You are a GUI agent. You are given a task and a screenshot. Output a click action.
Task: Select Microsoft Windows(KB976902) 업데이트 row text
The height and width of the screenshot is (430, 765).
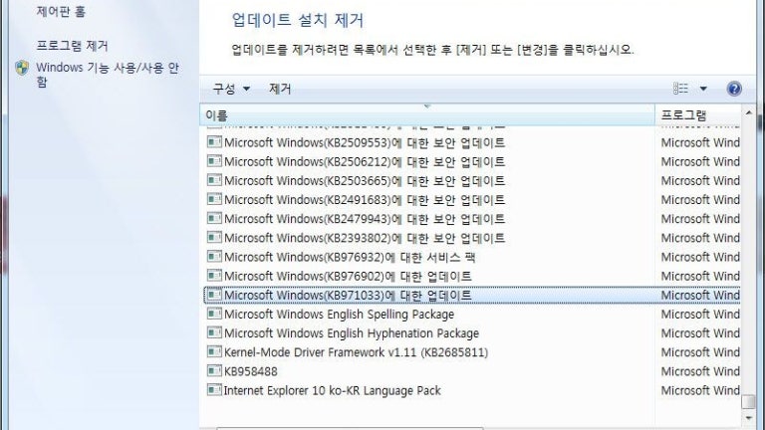coord(348,276)
